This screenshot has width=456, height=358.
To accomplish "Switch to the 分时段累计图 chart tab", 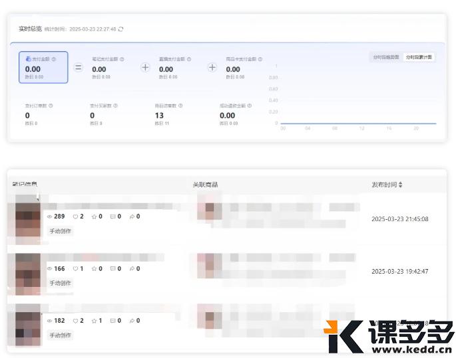I will (419, 57).
